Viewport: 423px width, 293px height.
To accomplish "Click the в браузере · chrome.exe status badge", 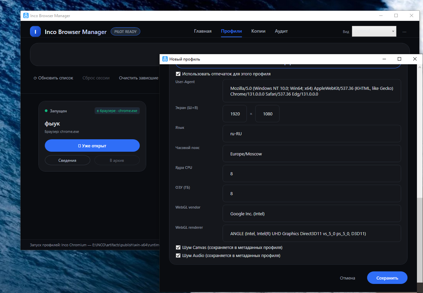I will click(x=117, y=111).
